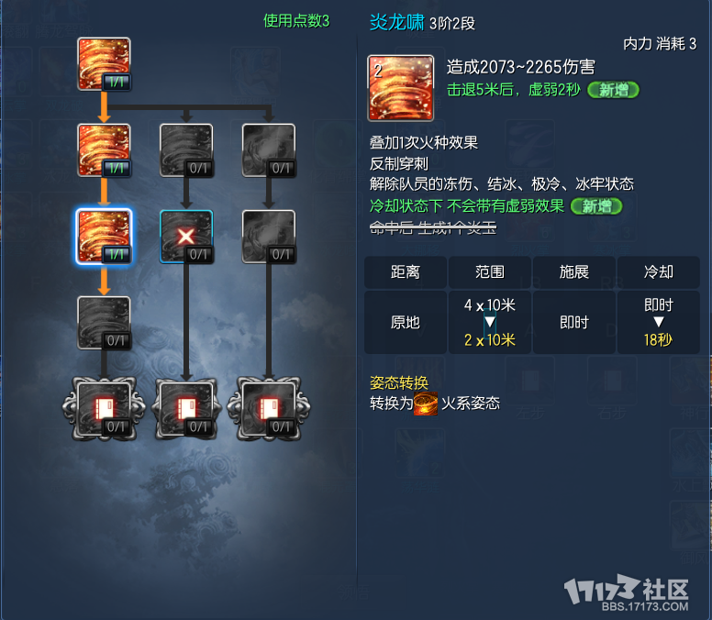Click fire stance icon next to 火系姿态

coord(426,404)
